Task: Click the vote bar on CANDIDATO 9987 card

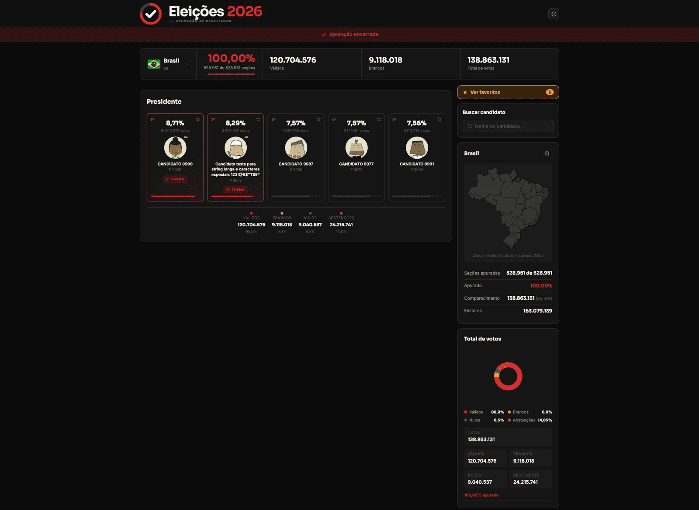Action: (x=296, y=196)
